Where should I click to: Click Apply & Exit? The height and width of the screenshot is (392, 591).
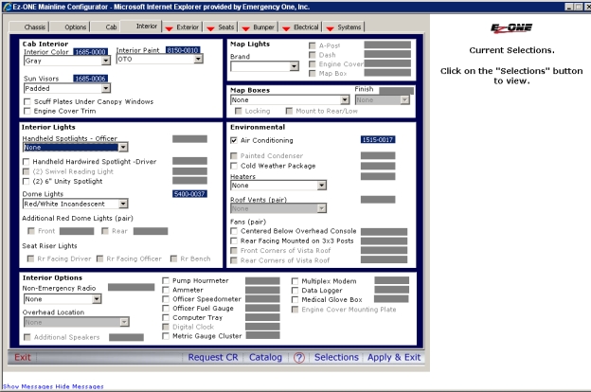tap(394, 357)
